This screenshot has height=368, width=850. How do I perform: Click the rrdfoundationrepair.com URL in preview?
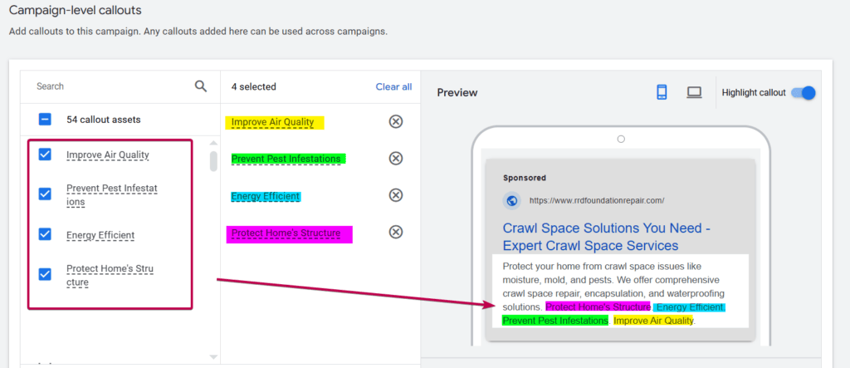point(596,200)
